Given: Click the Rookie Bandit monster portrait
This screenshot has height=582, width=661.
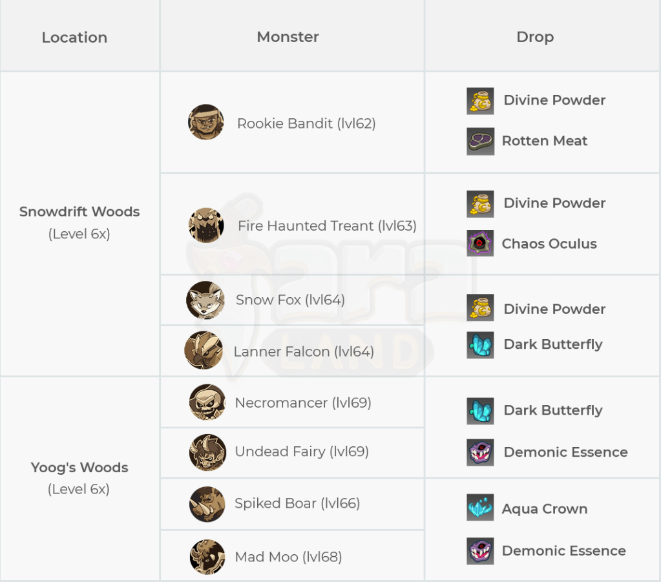Looking at the screenshot, I should pos(206,122).
